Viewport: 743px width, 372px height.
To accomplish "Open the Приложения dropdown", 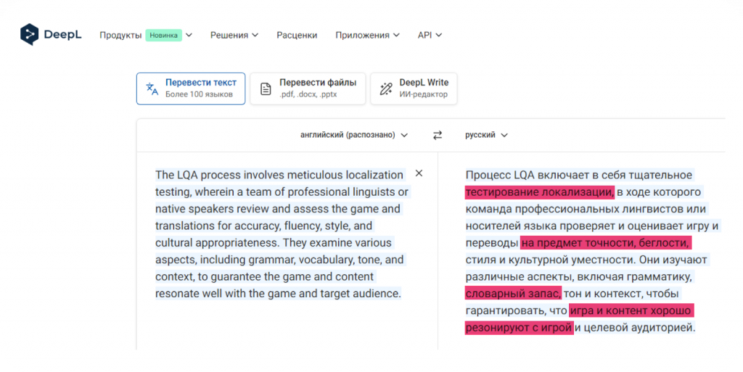I will [x=367, y=35].
